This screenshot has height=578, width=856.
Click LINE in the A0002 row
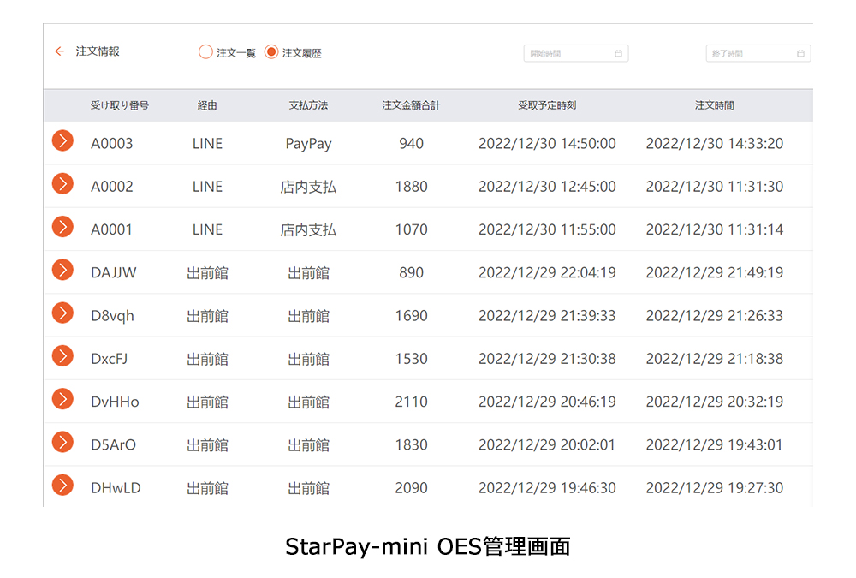click(207, 187)
